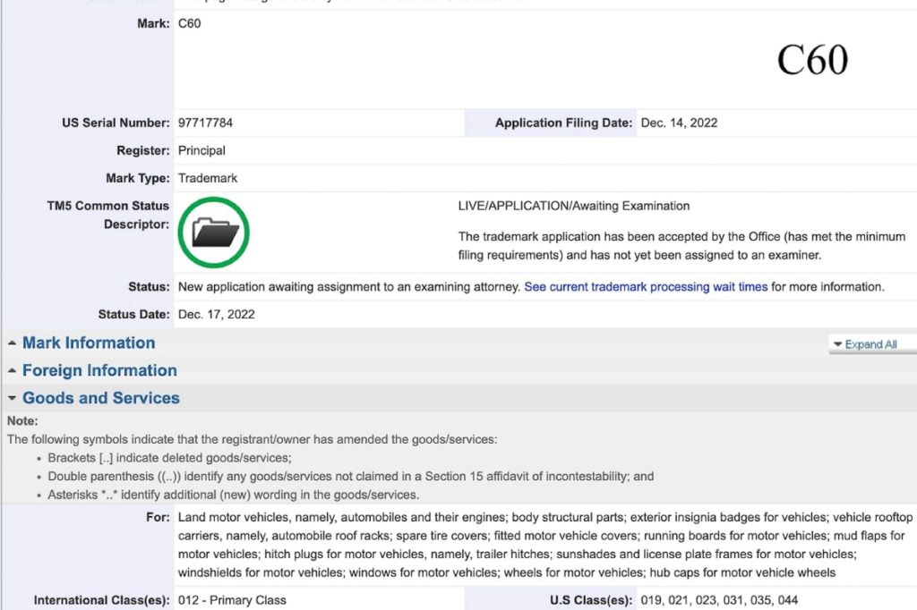The height and width of the screenshot is (610, 917).
Task: Open the trademark processing wait times link
Action: 646,287
